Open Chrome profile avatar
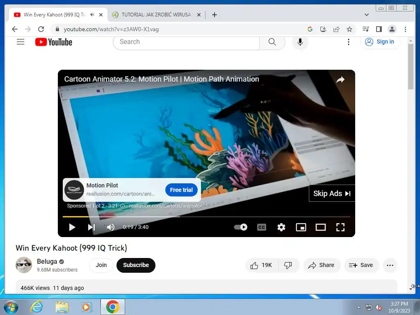Screen dimensions: 420x315 (x=392, y=29)
